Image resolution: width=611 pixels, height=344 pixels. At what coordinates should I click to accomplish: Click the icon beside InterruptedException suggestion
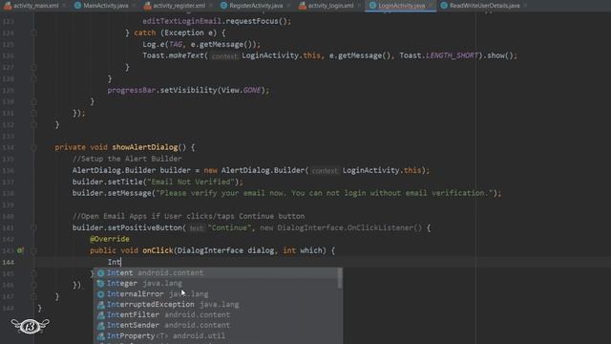click(x=101, y=305)
